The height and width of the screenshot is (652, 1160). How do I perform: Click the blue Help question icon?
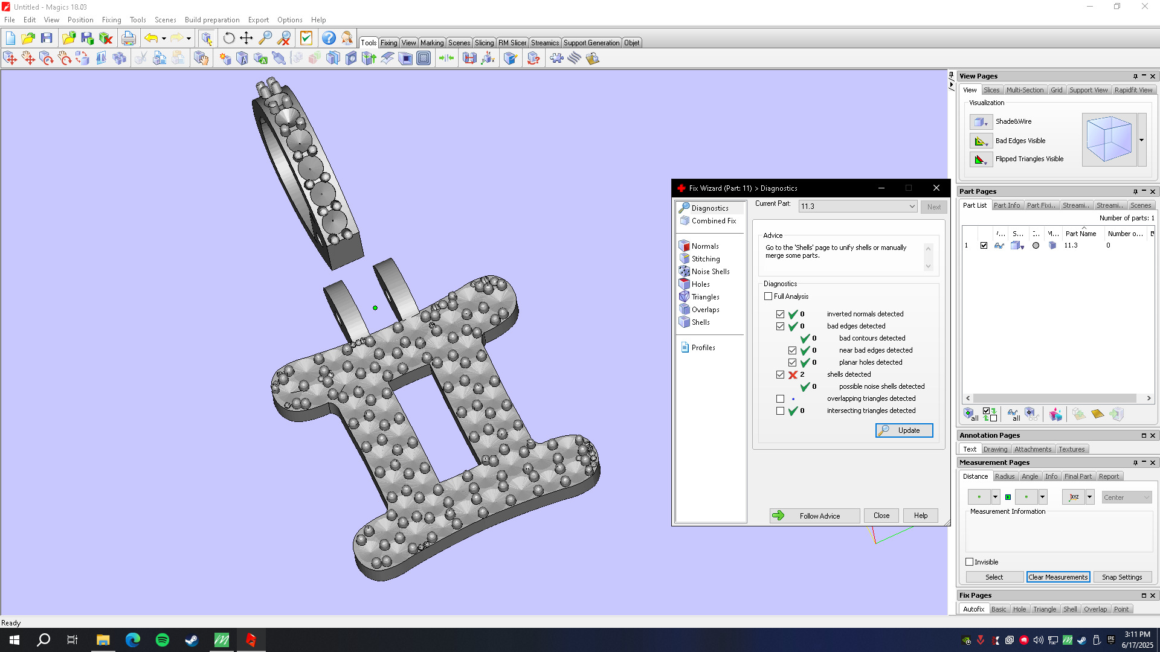tap(328, 39)
